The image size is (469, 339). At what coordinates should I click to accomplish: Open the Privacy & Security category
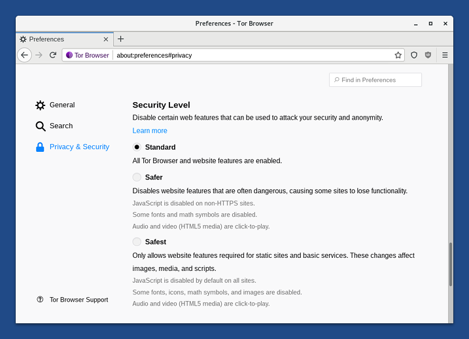click(73, 147)
